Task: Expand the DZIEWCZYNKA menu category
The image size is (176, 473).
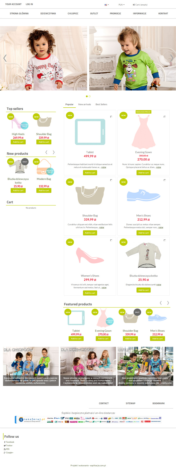Action: tap(48, 14)
